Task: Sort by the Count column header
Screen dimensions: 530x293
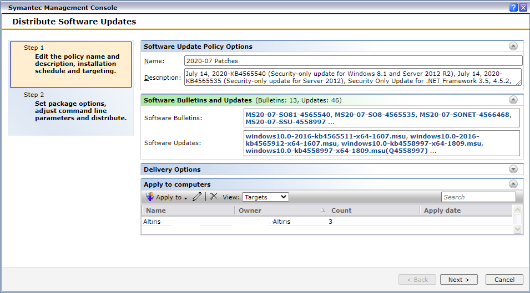Action: tap(373, 210)
